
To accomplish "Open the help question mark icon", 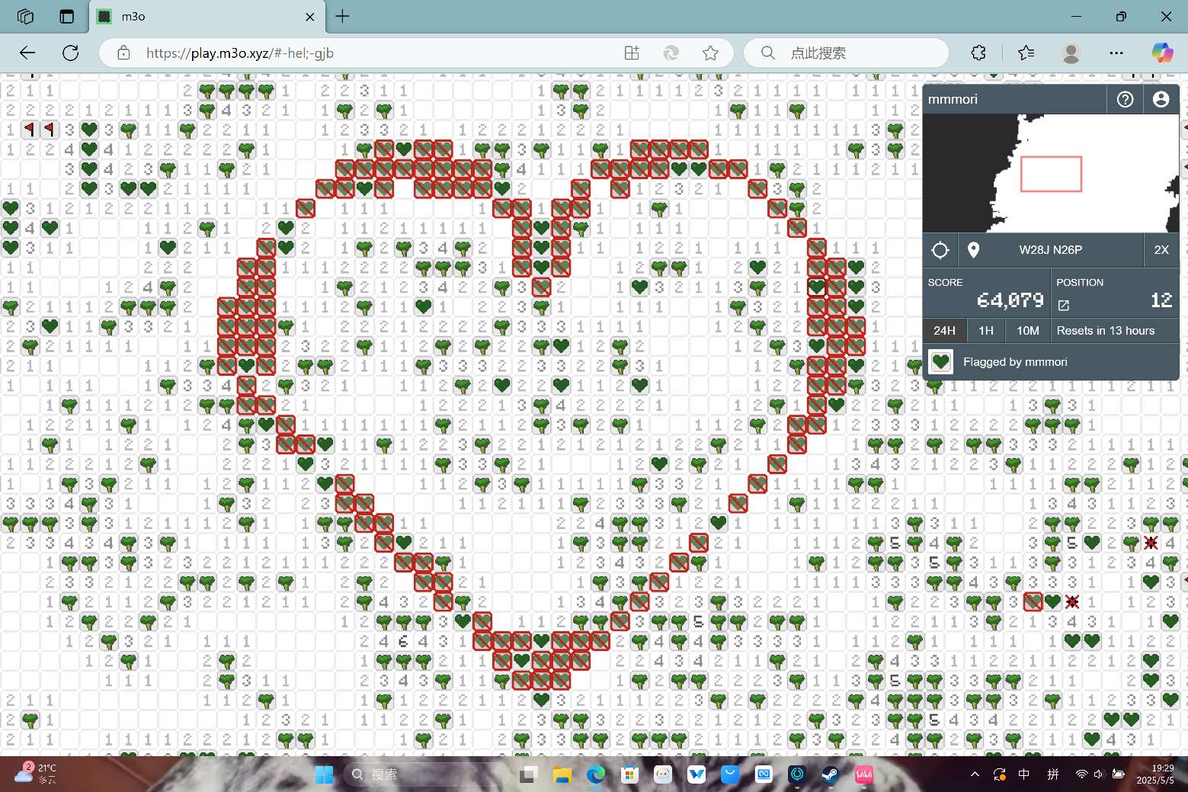I will point(1125,99).
